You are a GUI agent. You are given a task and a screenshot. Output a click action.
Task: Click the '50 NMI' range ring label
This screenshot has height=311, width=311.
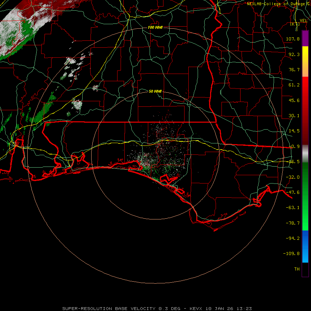pos(155,91)
